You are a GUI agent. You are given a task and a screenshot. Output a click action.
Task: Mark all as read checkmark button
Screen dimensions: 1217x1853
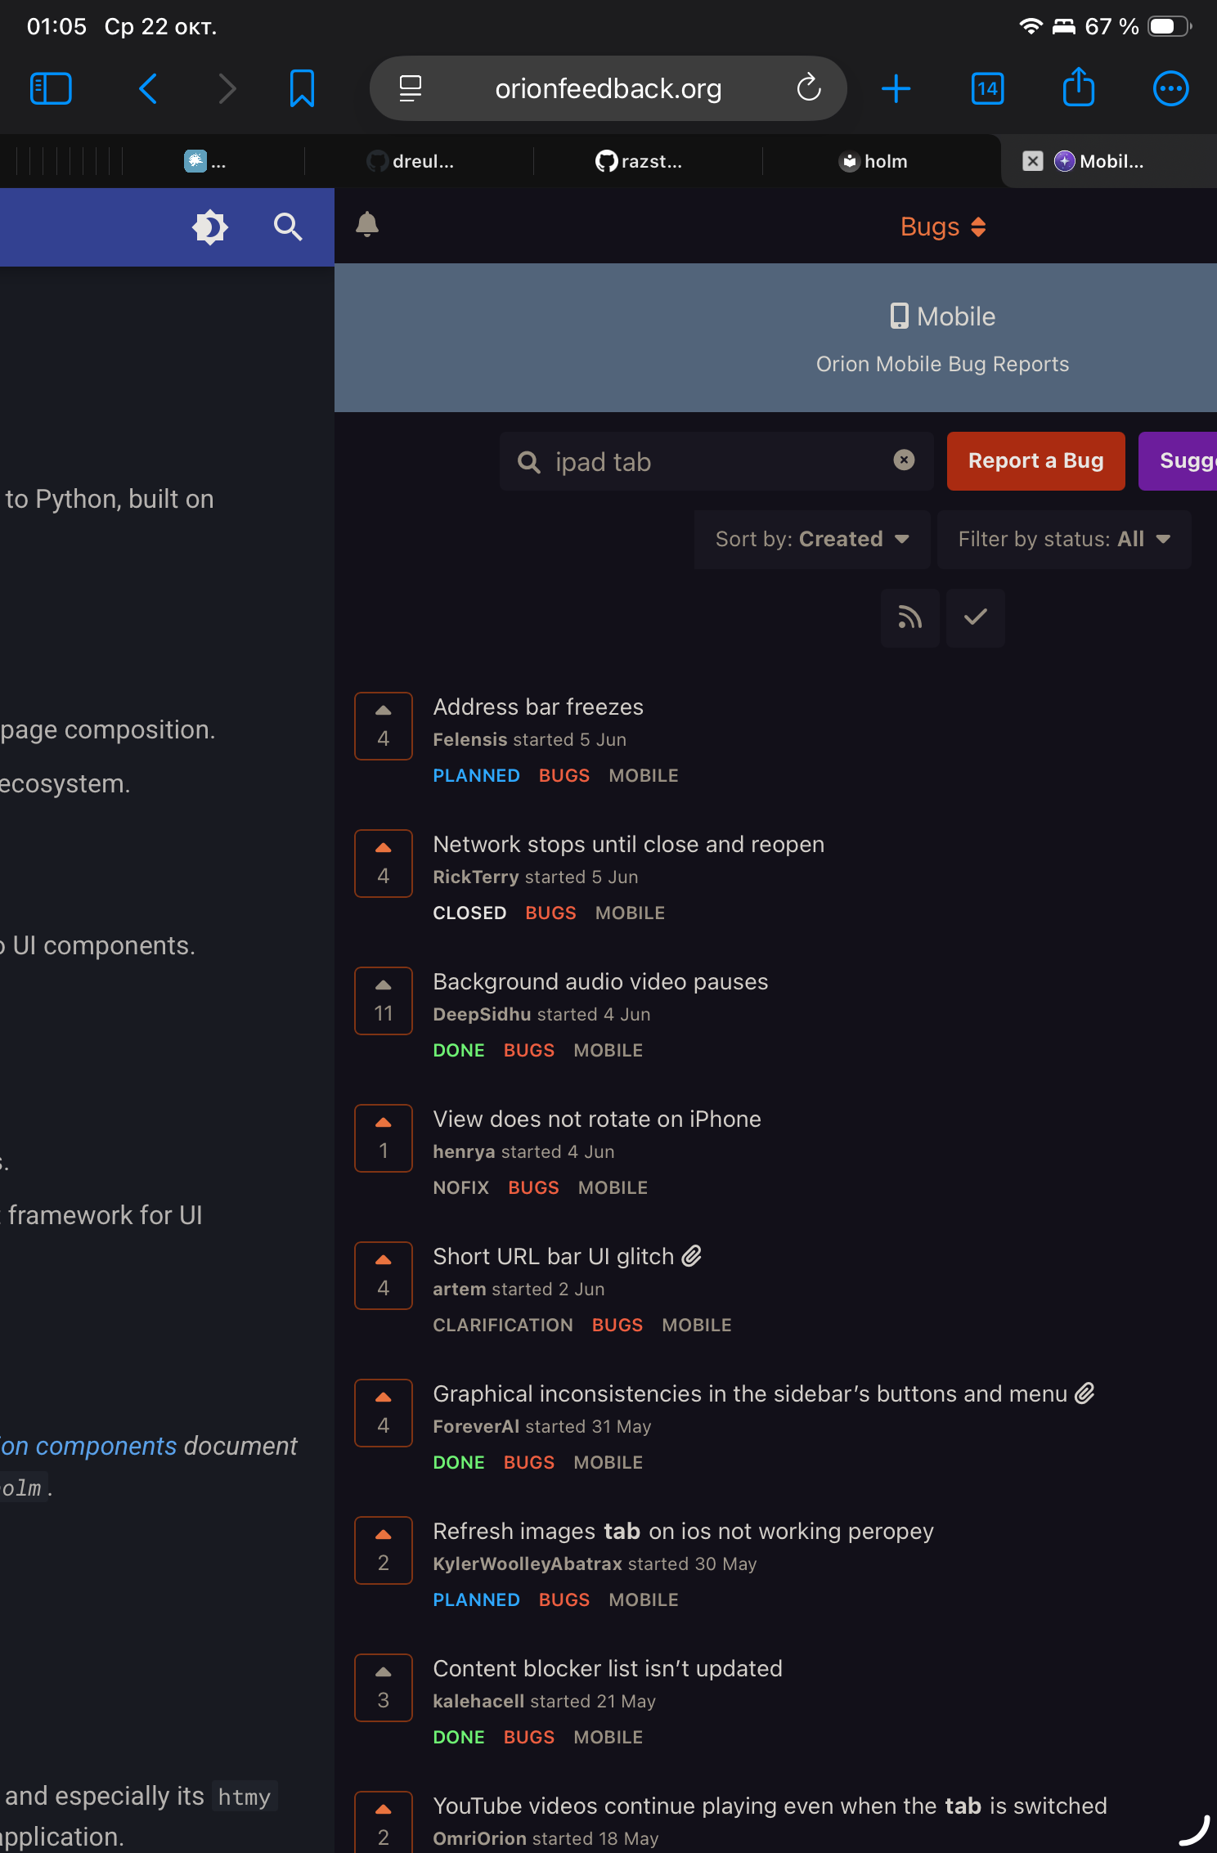coord(975,617)
